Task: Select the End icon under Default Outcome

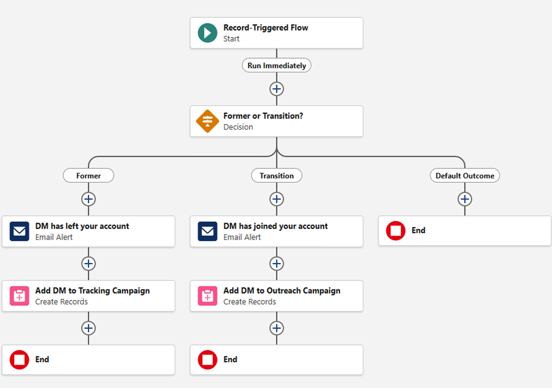Action: point(395,231)
